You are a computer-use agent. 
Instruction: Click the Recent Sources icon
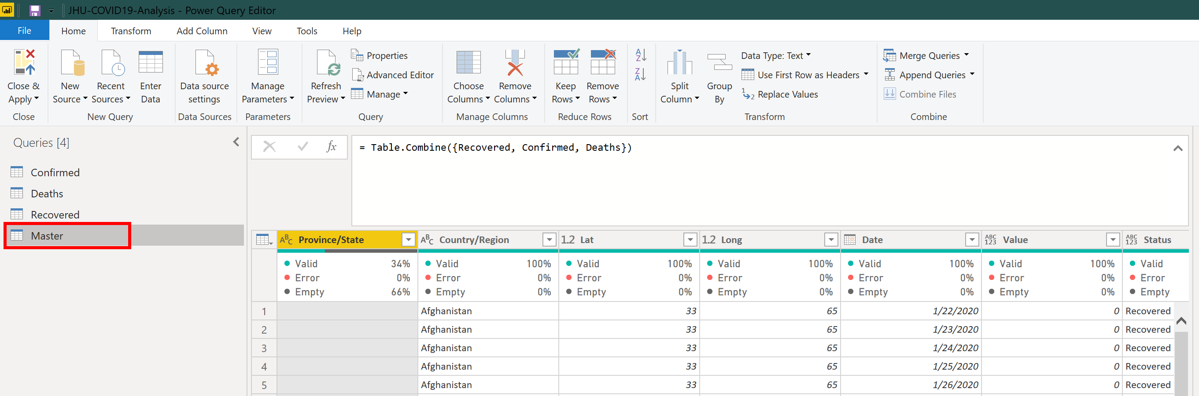pos(113,62)
